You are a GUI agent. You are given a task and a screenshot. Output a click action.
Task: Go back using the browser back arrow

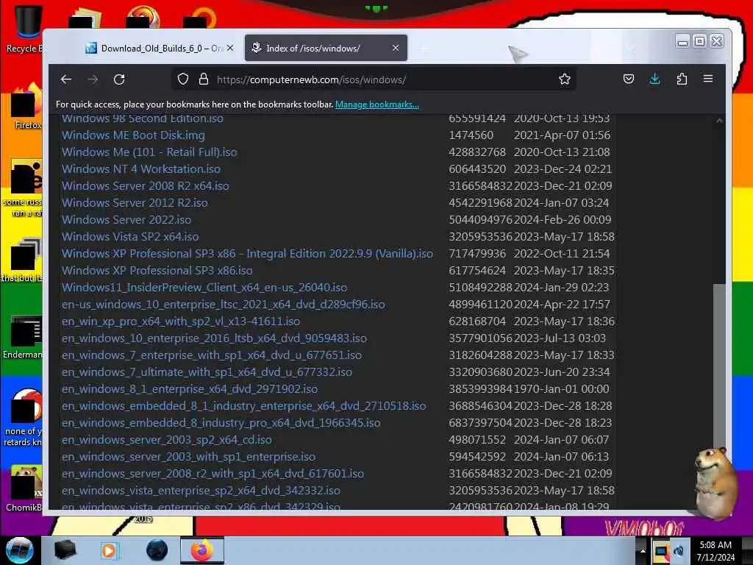click(x=66, y=79)
